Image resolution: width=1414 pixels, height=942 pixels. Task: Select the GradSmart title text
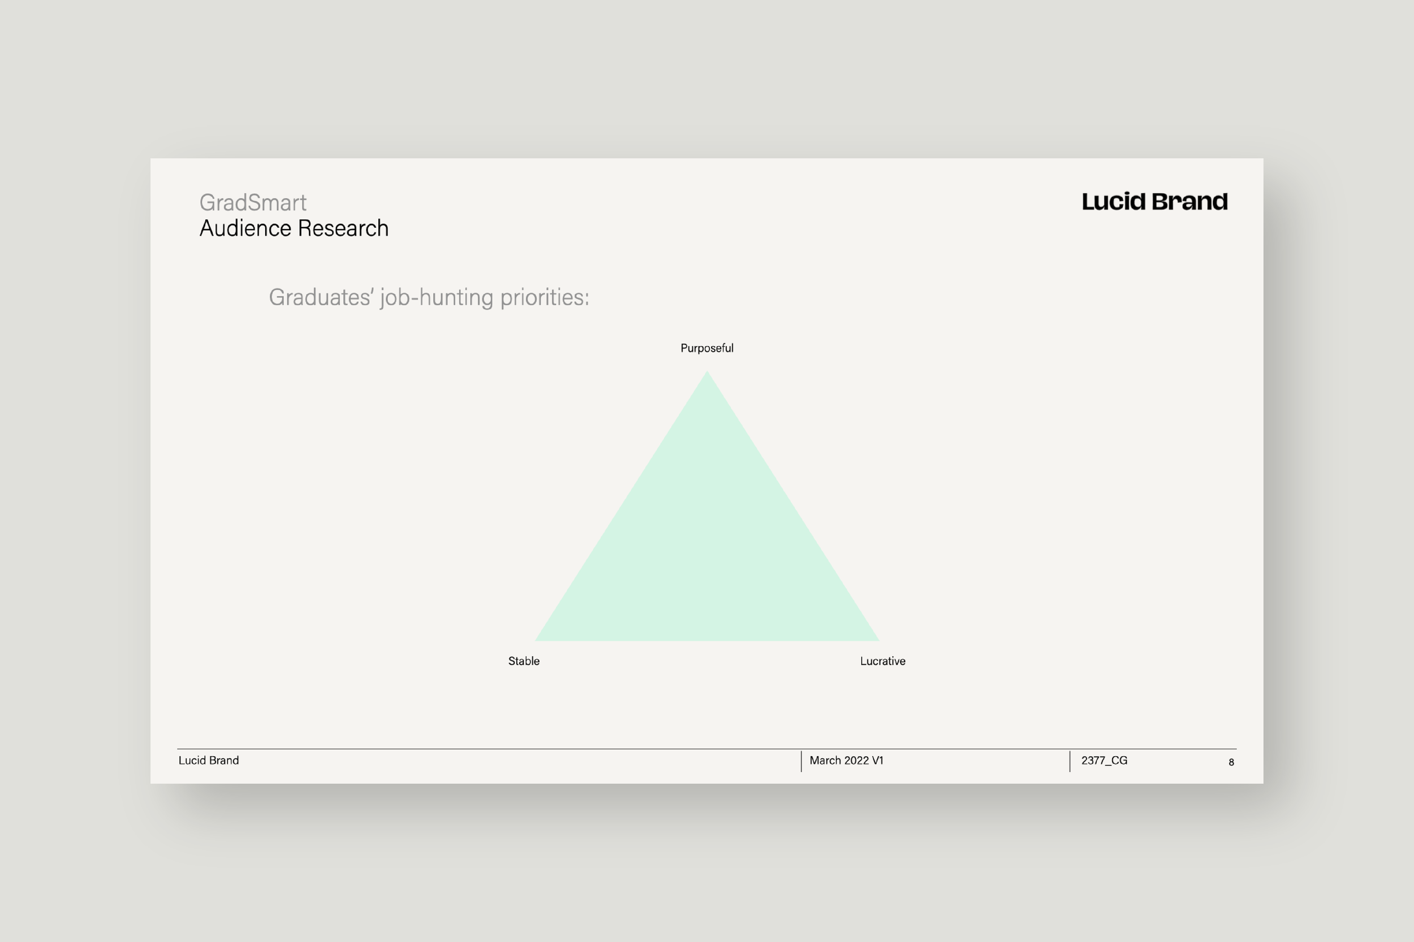pyautogui.click(x=253, y=202)
